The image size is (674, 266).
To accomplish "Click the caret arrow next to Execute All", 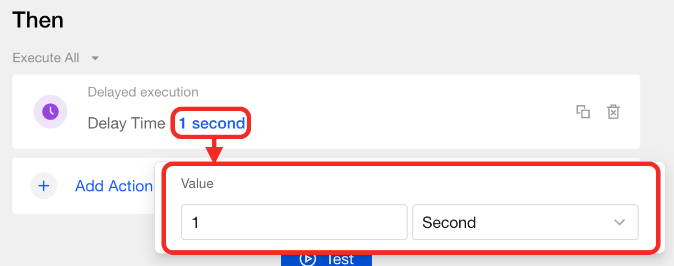I will click(x=95, y=58).
